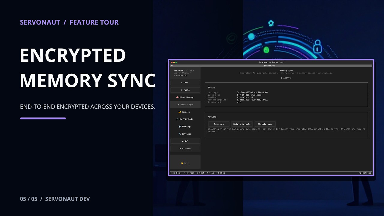Open Settings via its wrench icon

click(x=180, y=134)
